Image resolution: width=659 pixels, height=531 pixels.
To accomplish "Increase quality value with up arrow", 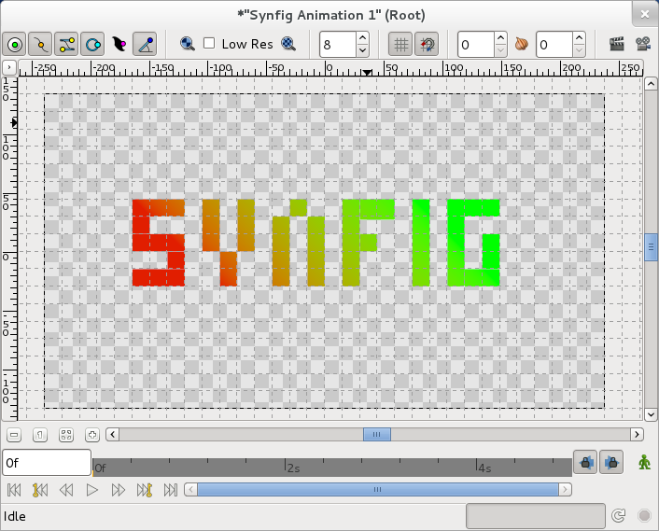I will coord(362,38).
